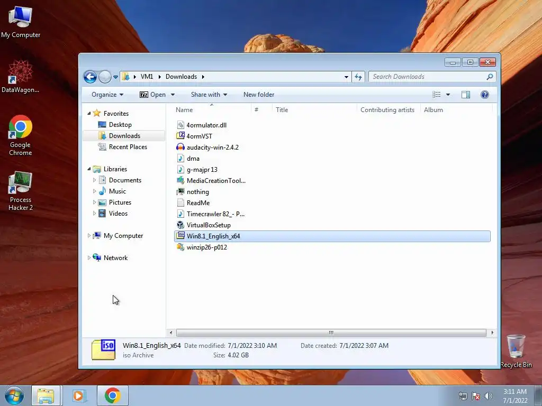Open the Action Center flag icon
The height and width of the screenshot is (406, 542).
tap(476, 396)
